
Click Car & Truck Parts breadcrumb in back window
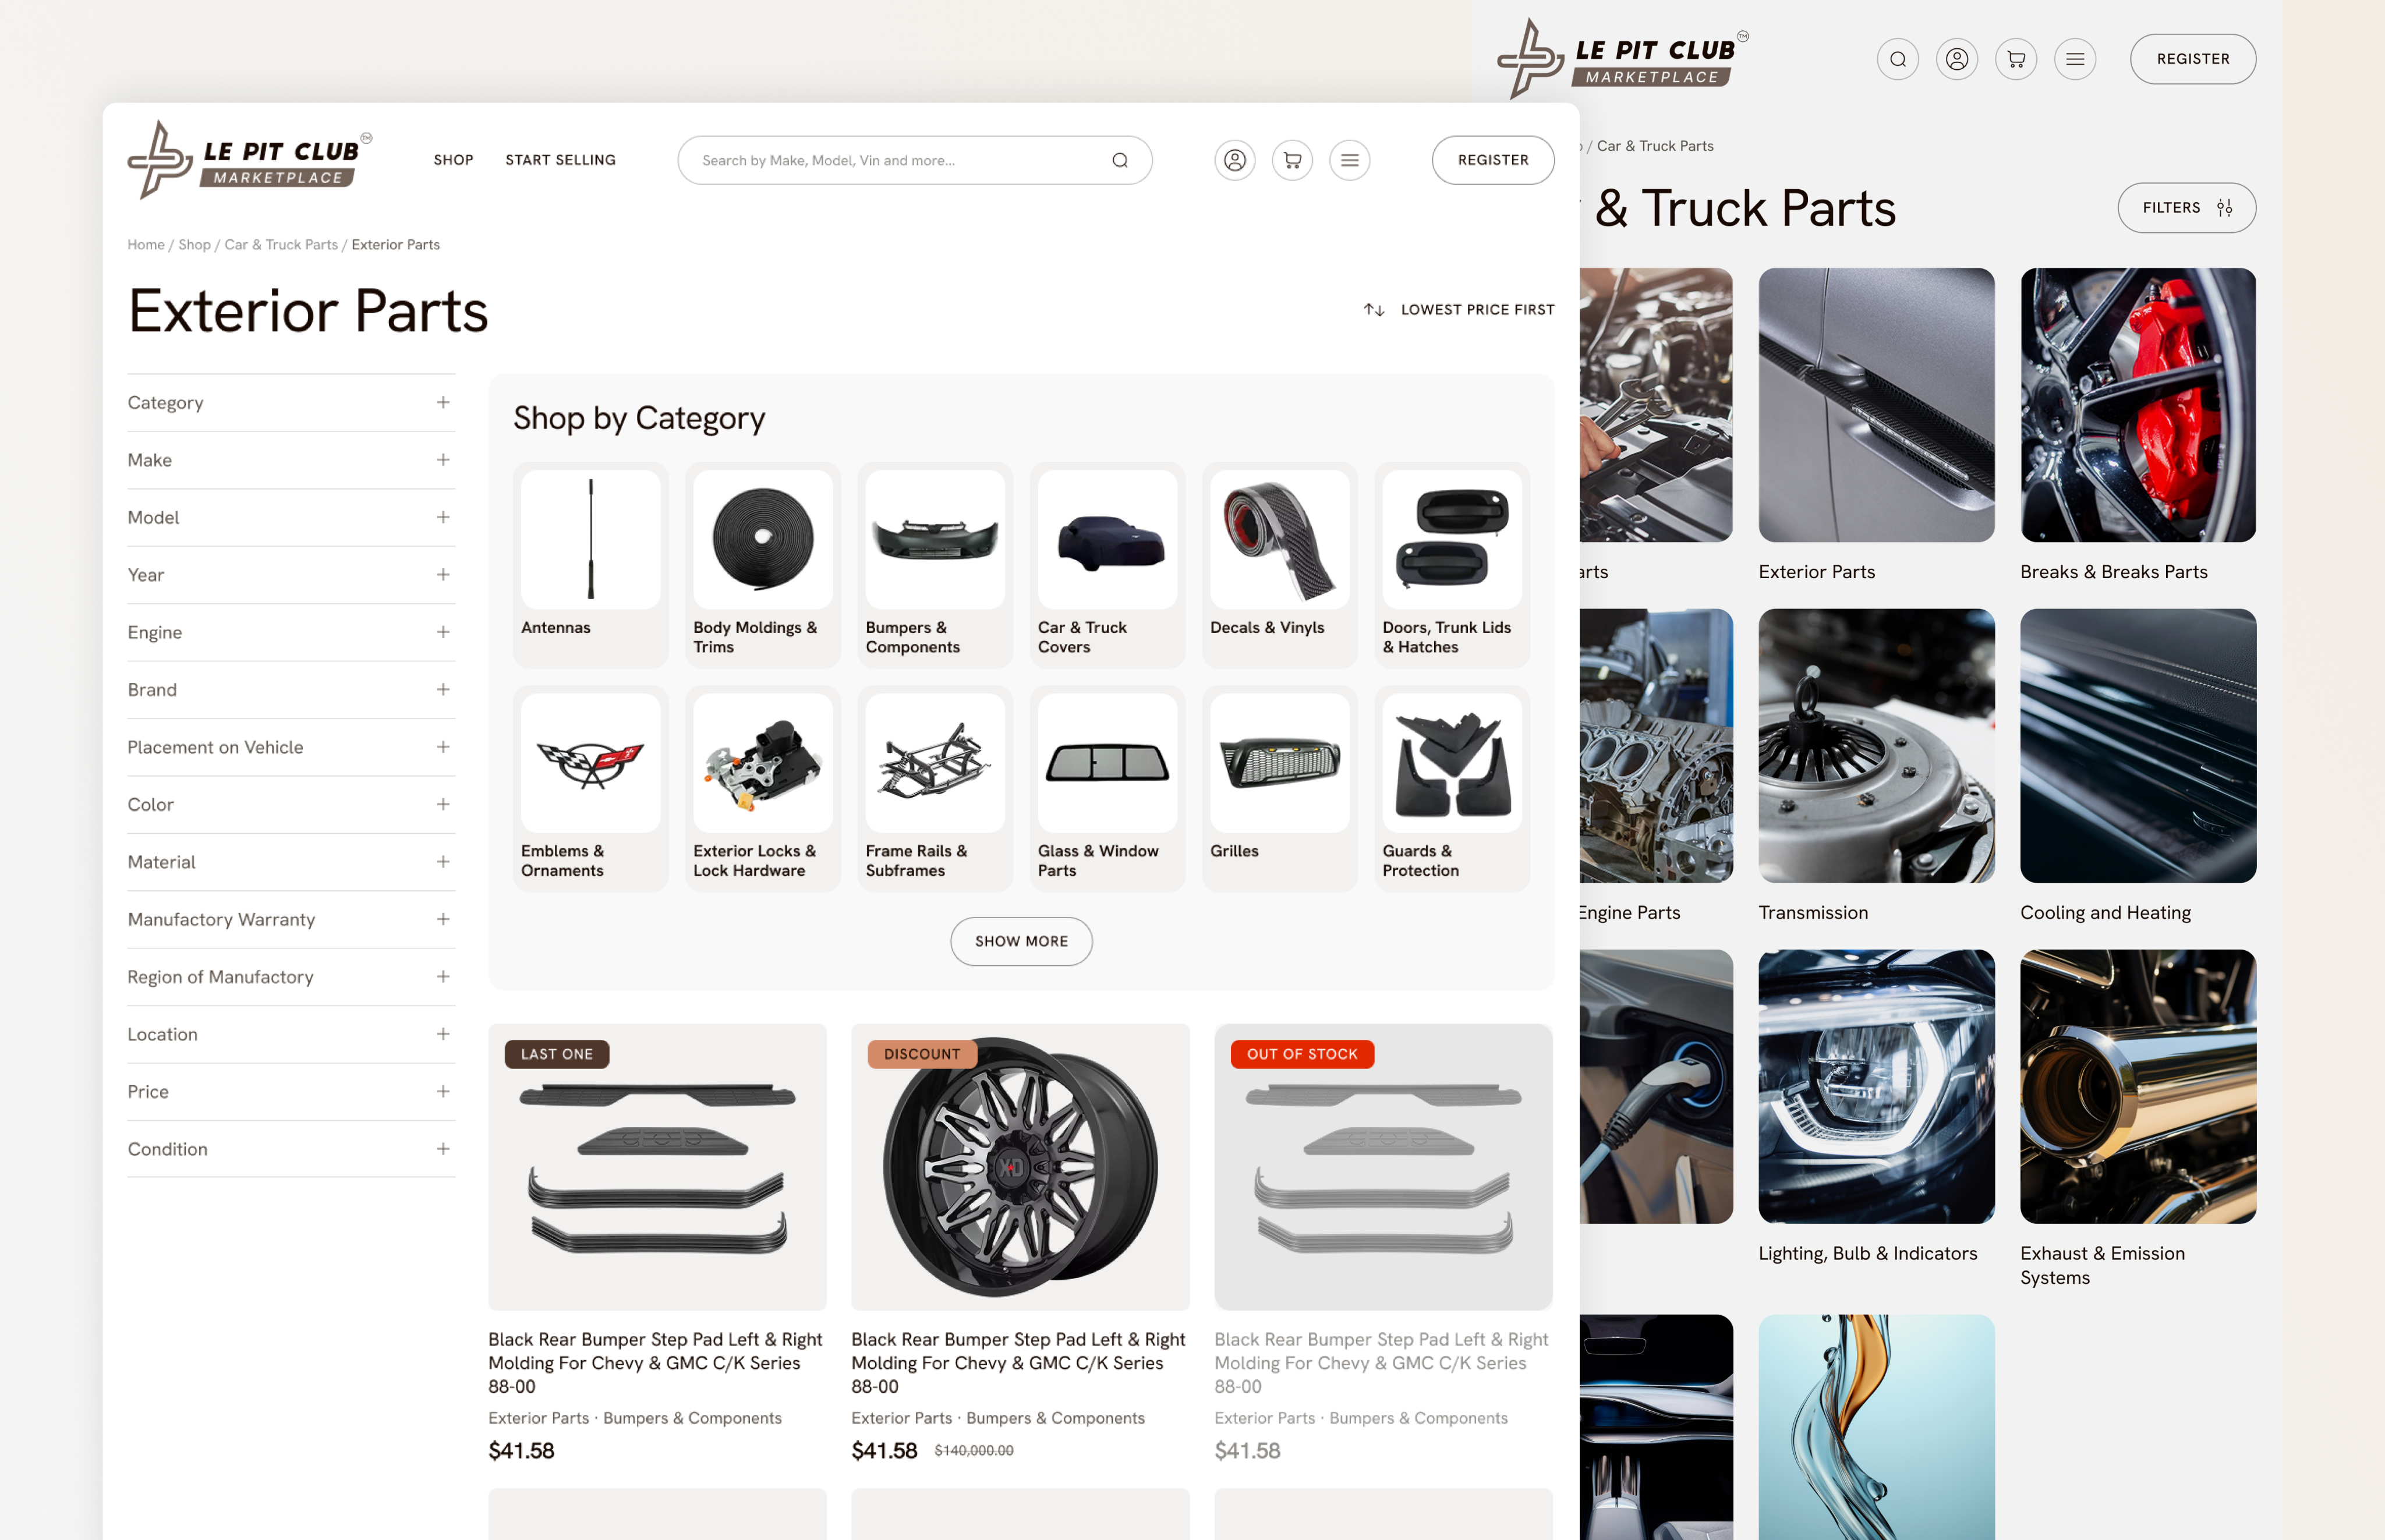point(1655,146)
